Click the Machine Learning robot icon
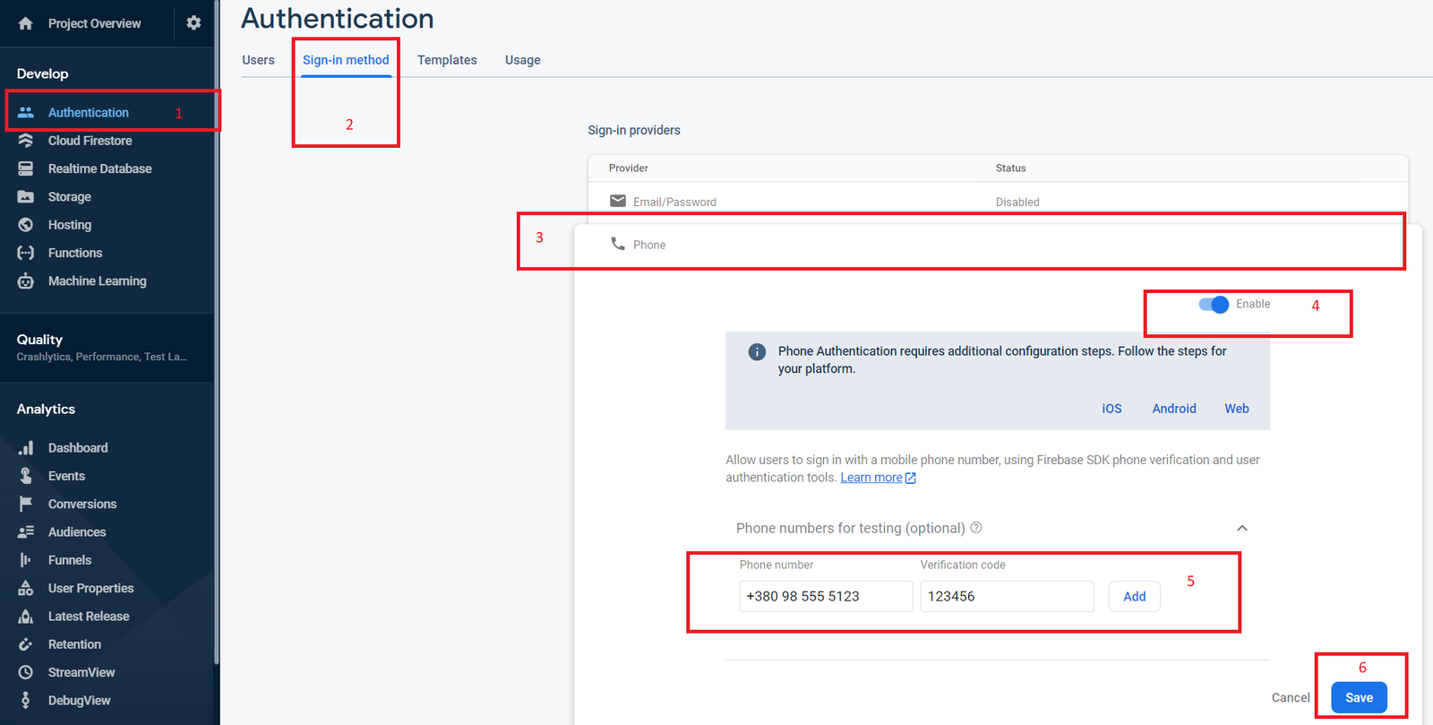 [25, 281]
